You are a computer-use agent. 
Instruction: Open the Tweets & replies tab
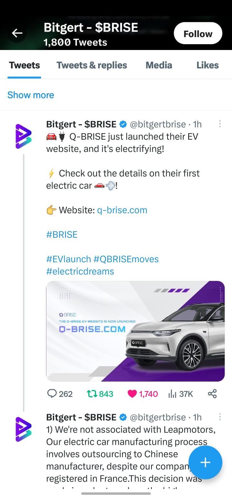pos(92,65)
